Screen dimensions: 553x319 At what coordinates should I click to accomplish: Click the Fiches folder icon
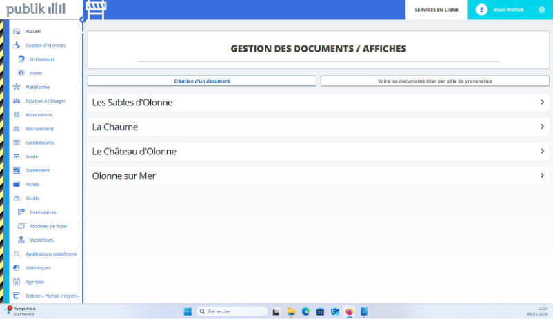coord(17,185)
